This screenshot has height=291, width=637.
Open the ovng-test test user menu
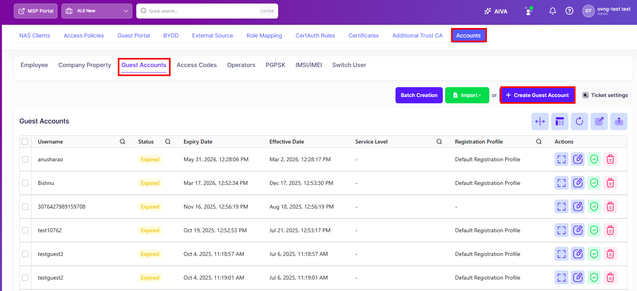[606, 11]
